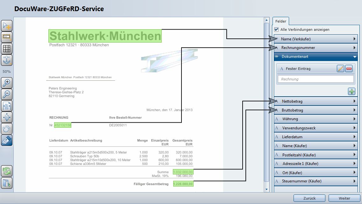Click the Schiene a336m5 5Meter item
The width and height of the screenshot is (362, 204).
point(88,164)
